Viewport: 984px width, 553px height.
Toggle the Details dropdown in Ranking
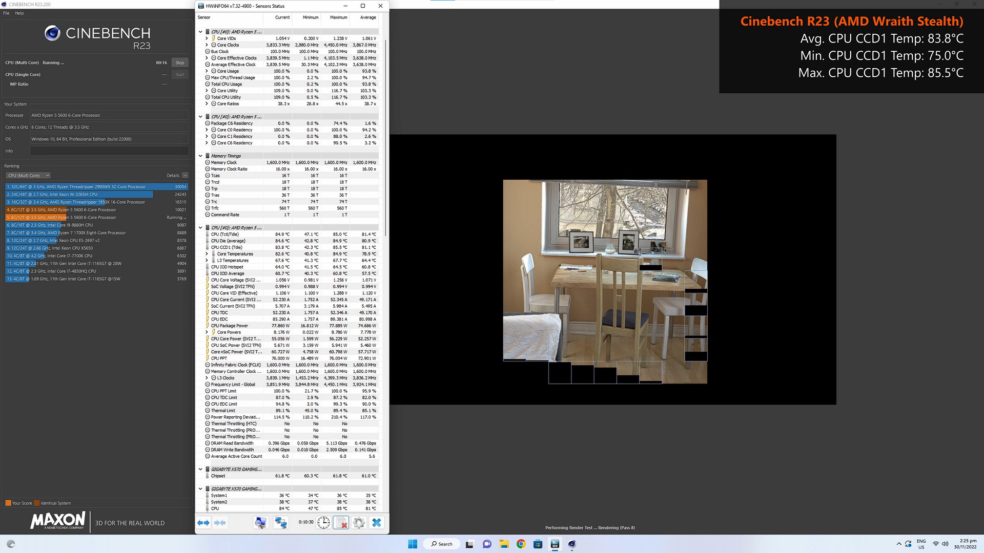point(185,175)
